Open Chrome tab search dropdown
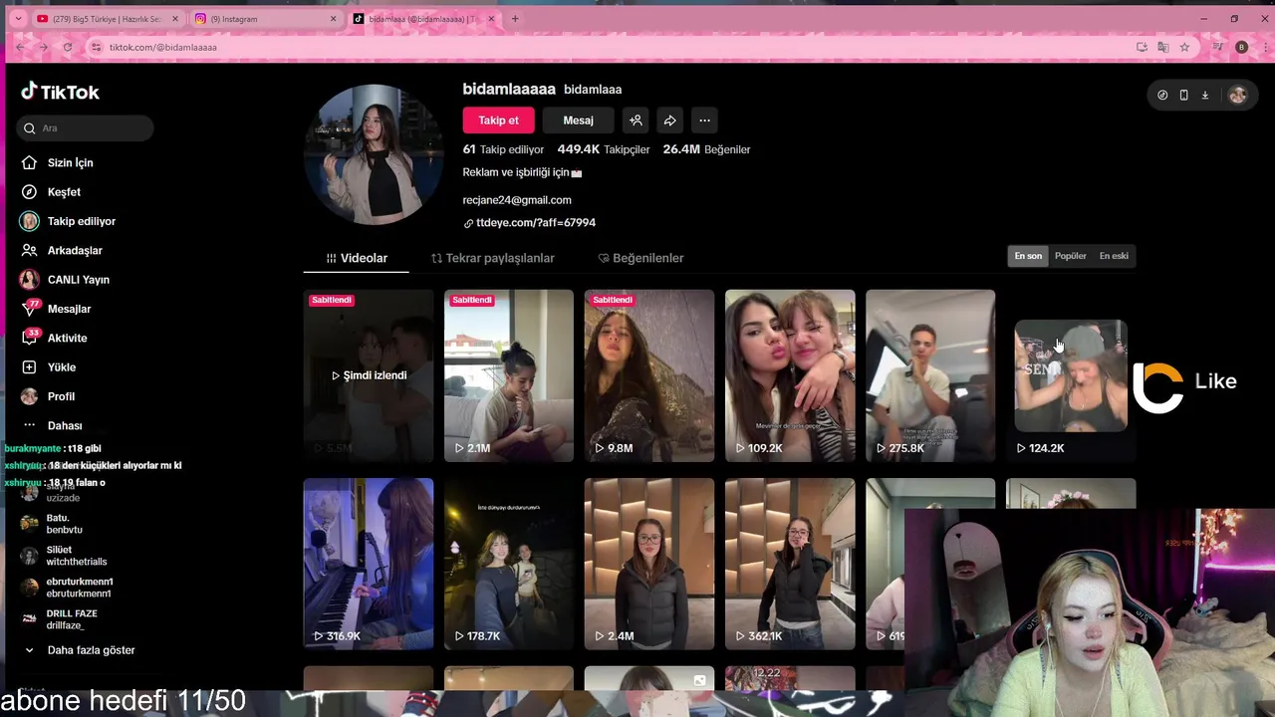Viewport: 1275px width, 717px height. coord(18,19)
